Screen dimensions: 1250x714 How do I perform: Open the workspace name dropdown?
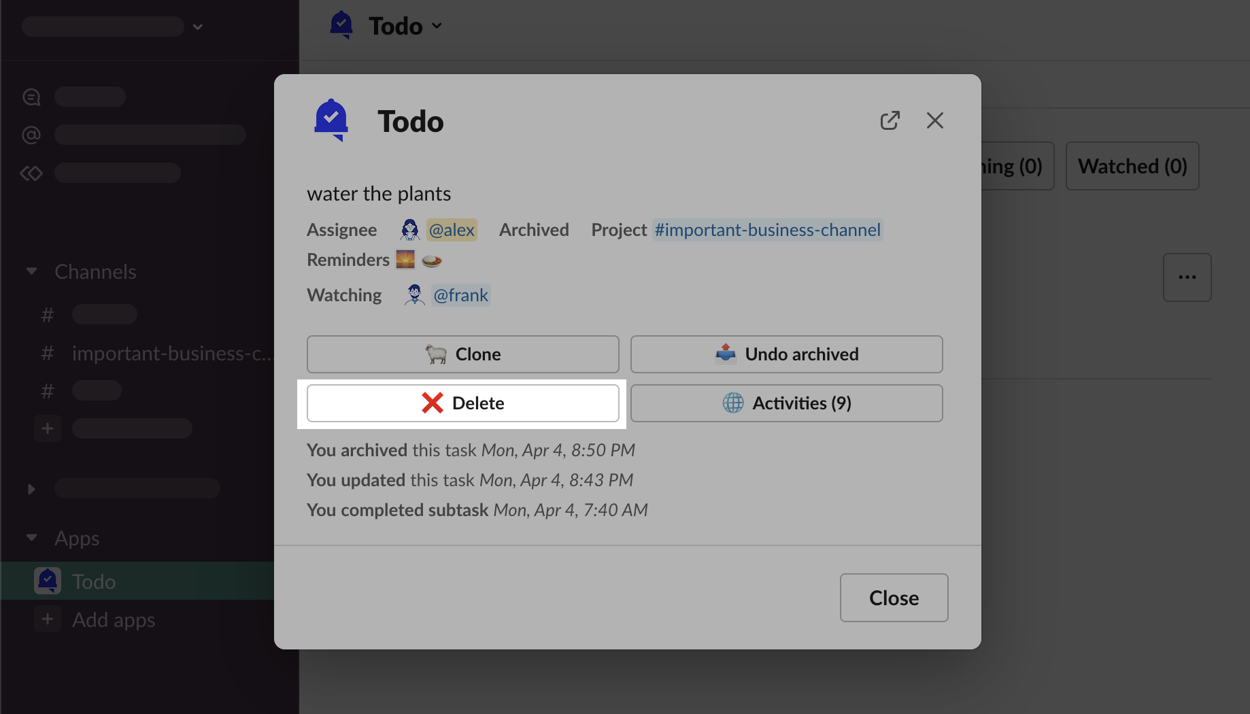(x=197, y=27)
